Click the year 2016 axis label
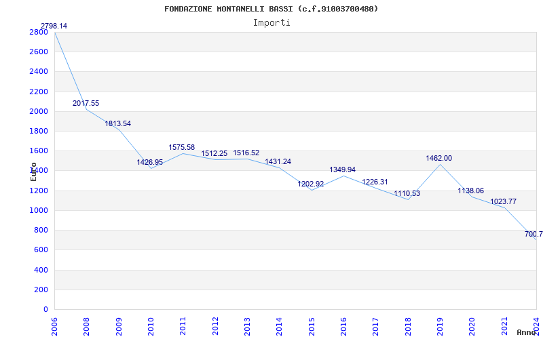Image resolution: width=543 pixels, height=339 pixels. click(x=343, y=326)
